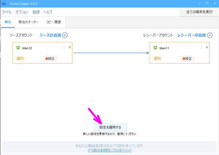Click 通知 on the titan11 card
Screen dimensions: 219x155
tap(157, 58)
